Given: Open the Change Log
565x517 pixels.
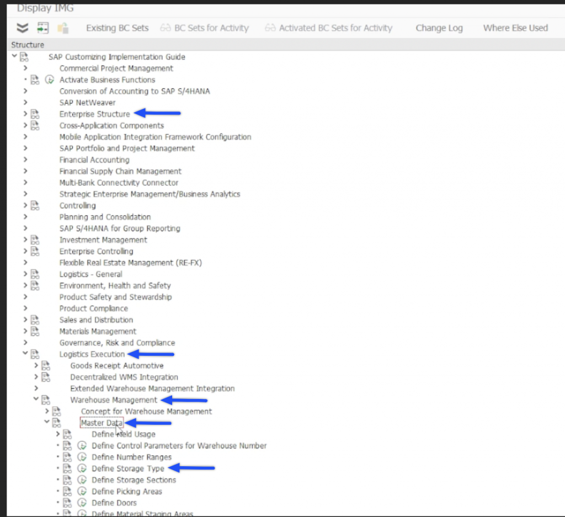Looking at the screenshot, I should pos(439,28).
